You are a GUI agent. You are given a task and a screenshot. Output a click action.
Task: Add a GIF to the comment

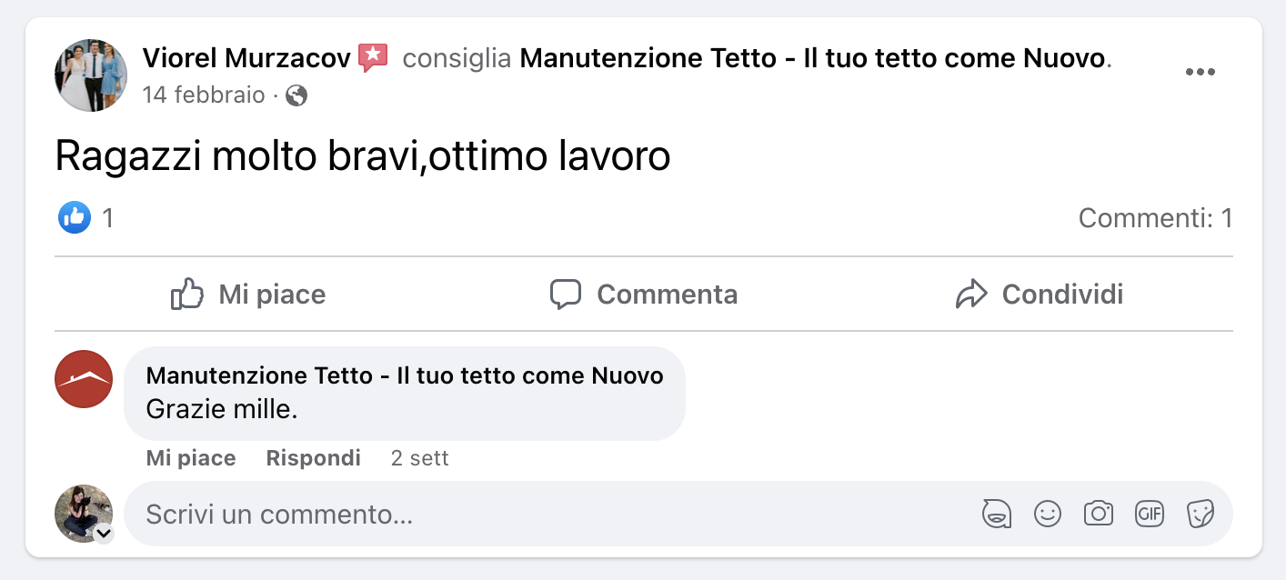click(1150, 514)
